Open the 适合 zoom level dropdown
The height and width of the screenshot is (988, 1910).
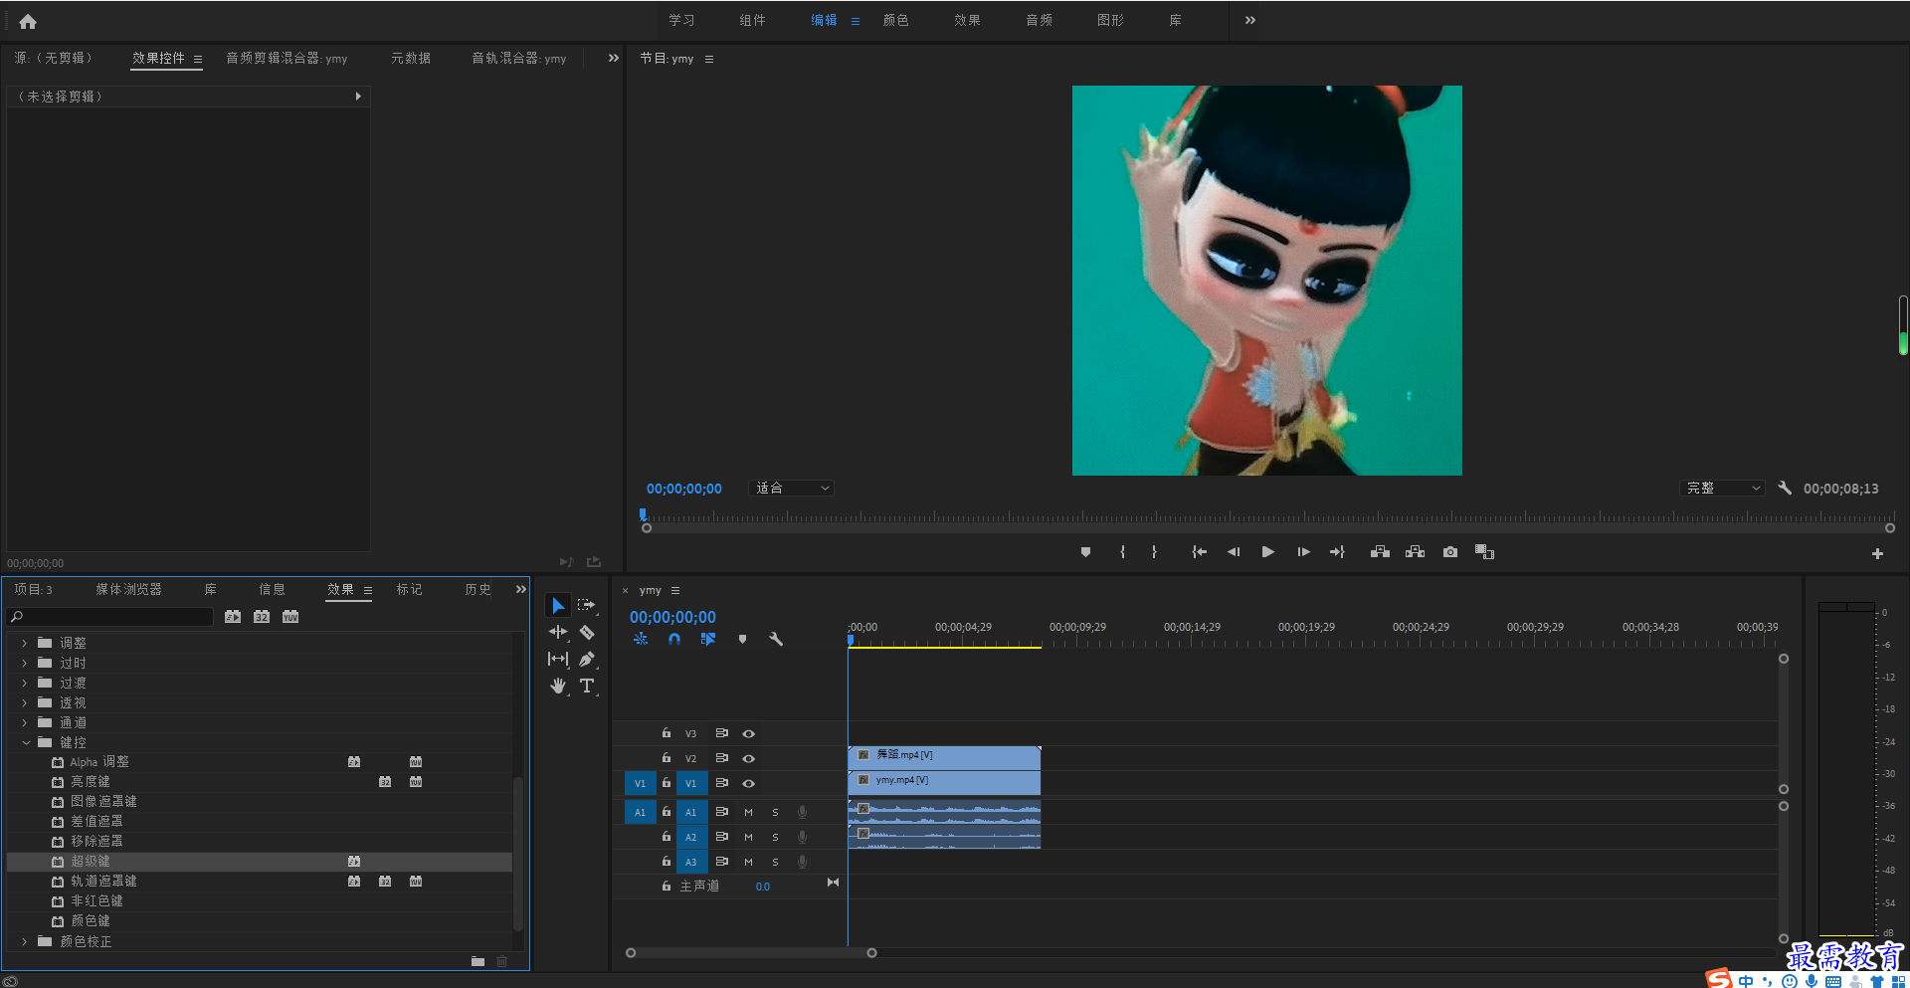pos(791,489)
